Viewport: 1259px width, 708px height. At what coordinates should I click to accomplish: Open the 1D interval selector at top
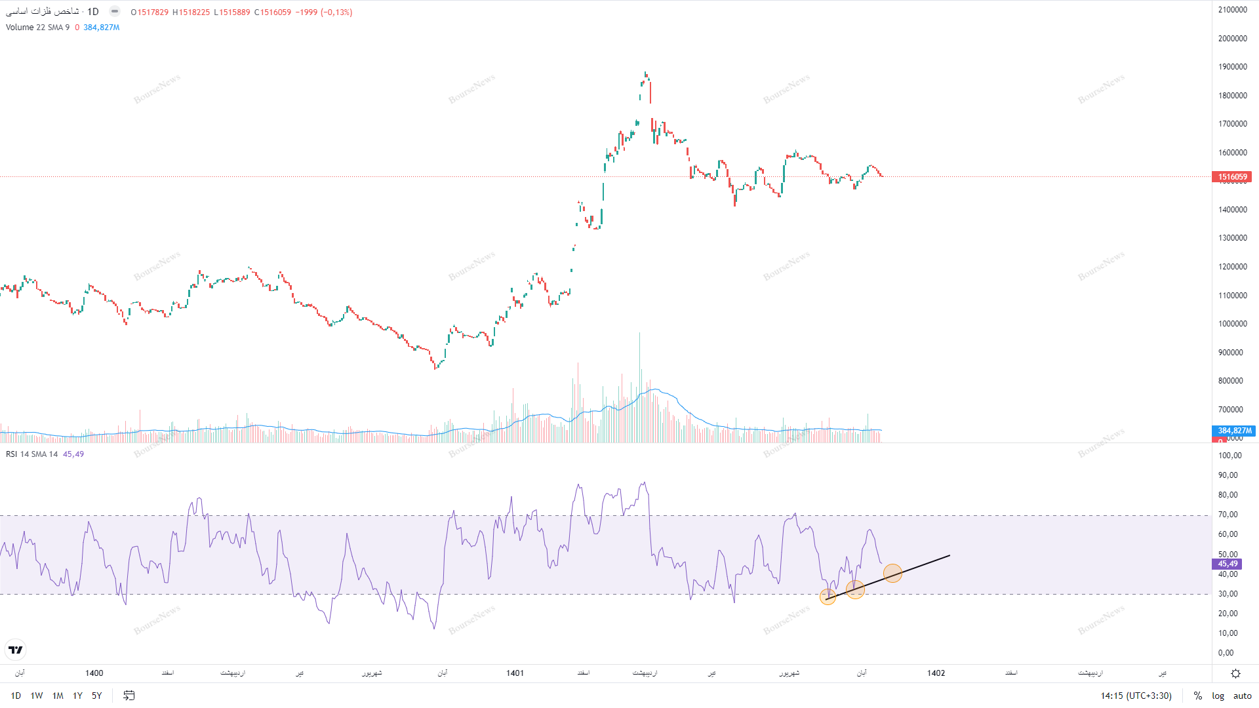pos(93,12)
